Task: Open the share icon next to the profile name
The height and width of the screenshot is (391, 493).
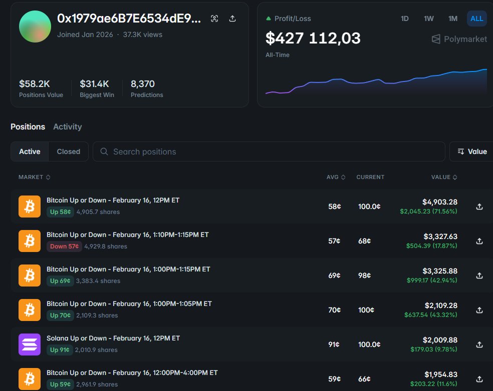Action: tap(232, 18)
